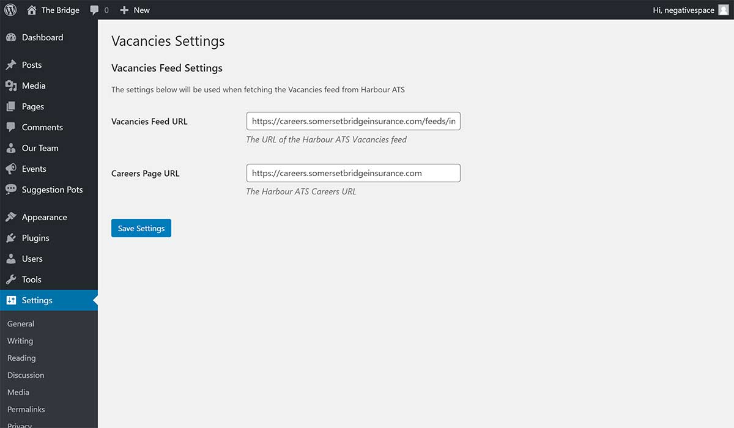734x428 pixels.
Task: Open the Permalinks settings link
Action: click(x=26, y=409)
